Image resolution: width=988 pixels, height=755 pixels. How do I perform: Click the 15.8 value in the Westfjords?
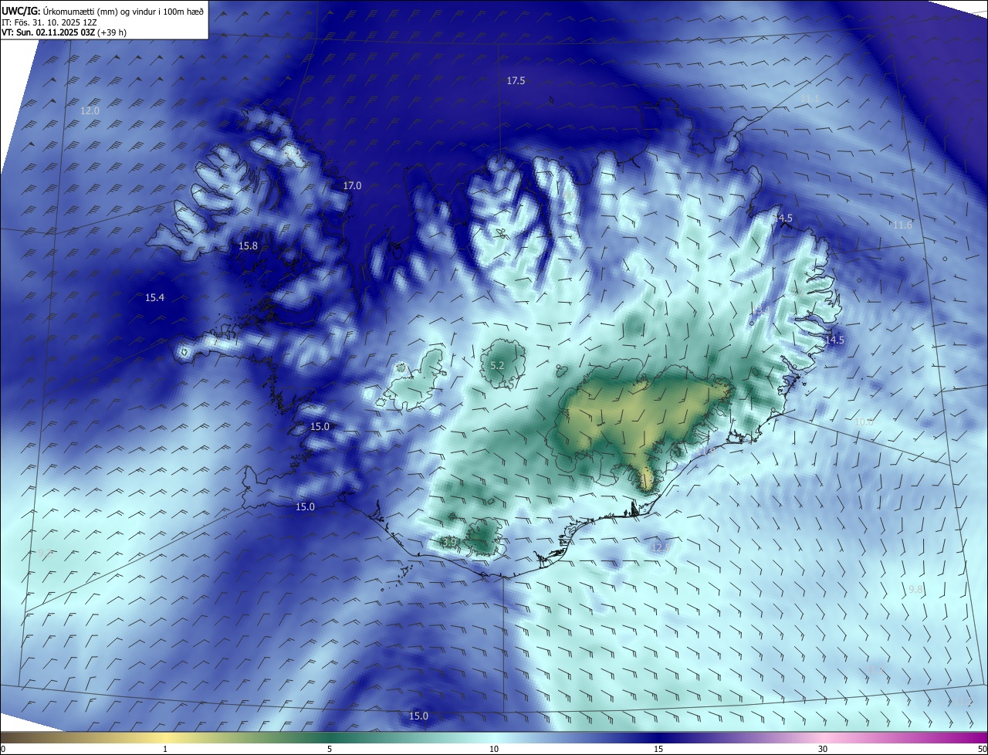point(248,246)
